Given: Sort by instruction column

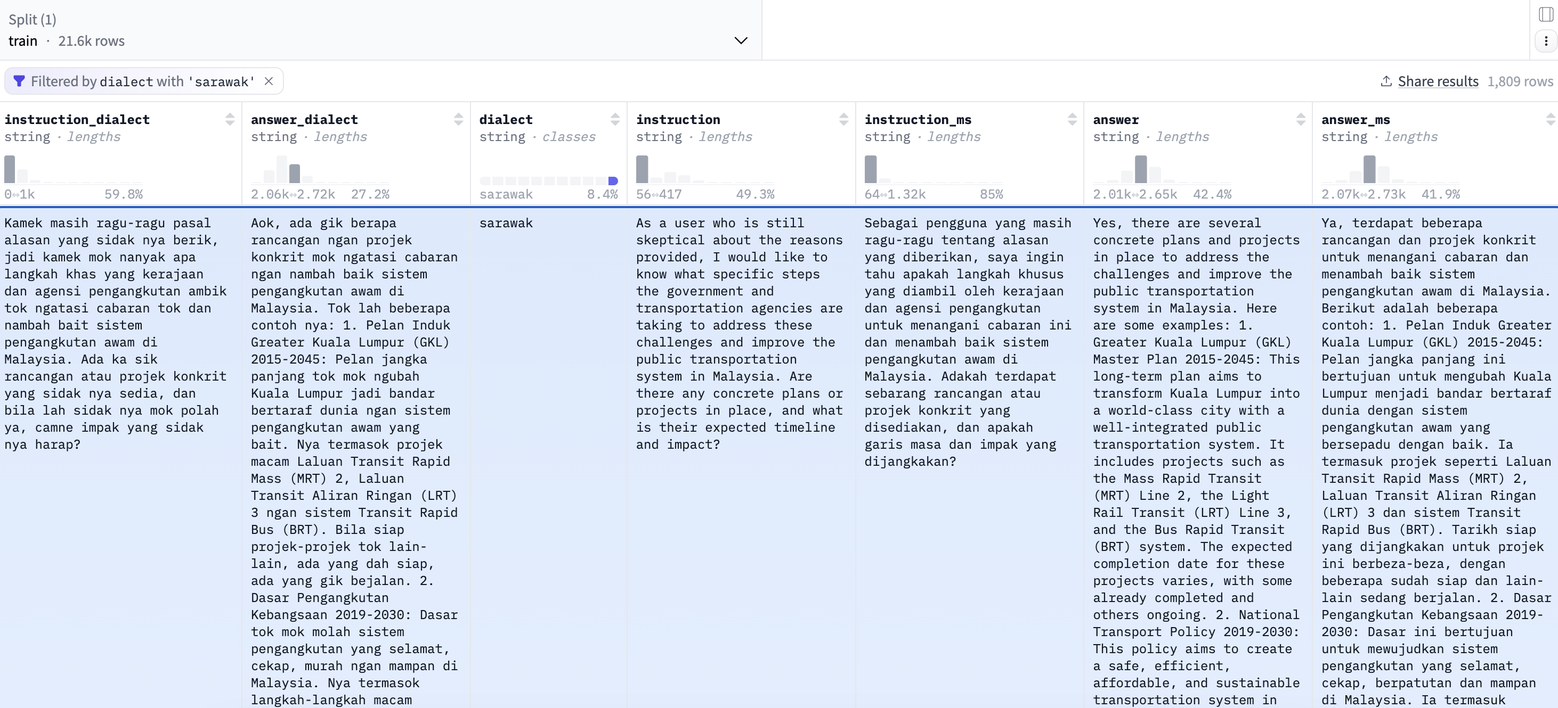Looking at the screenshot, I should (843, 120).
